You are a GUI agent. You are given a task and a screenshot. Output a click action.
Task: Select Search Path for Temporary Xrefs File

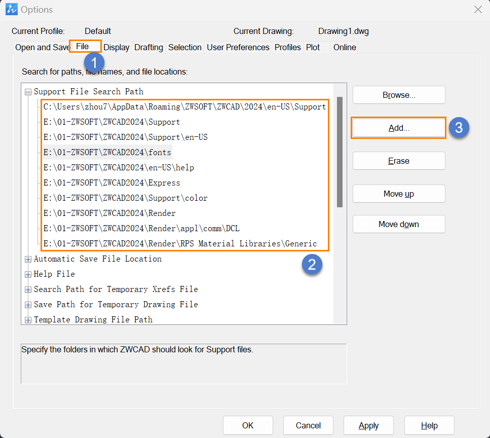coord(116,289)
